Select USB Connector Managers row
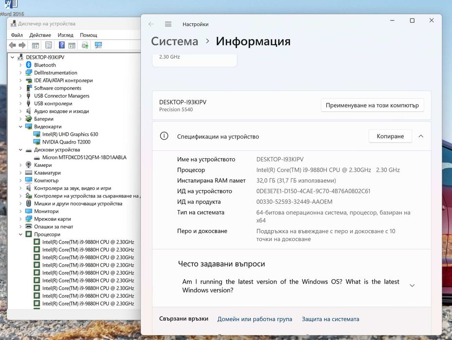Screen dimensions: 452x340 pyautogui.click(x=62, y=96)
